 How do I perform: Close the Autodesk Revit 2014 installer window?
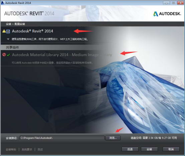pos(181,3)
